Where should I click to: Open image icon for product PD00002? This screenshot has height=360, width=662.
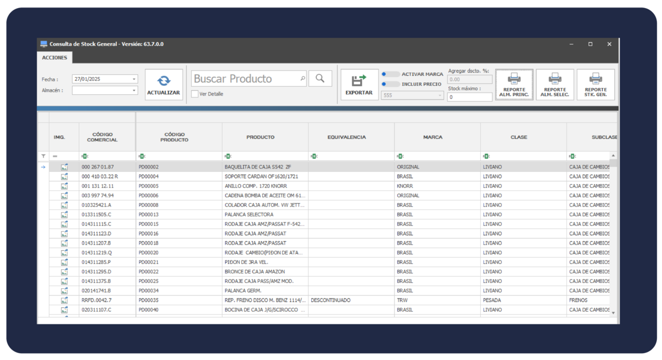click(x=64, y=167)
